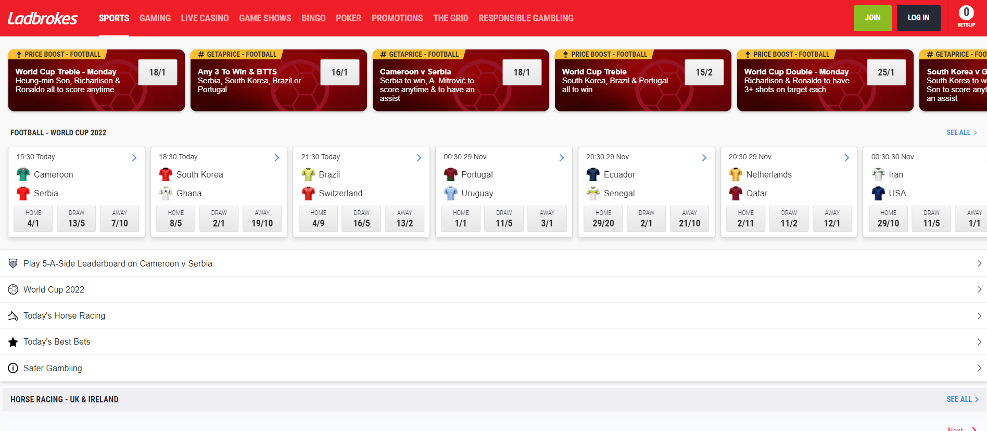Click the Today's Horse Racing horse icon

tap(13, 316)
